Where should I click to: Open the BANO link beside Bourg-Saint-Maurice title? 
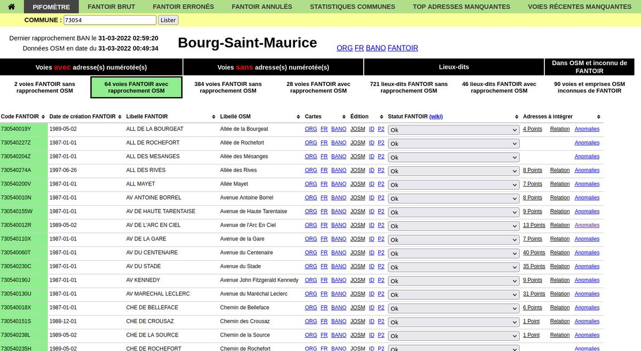pyautogui.click(x=376, y=48)
